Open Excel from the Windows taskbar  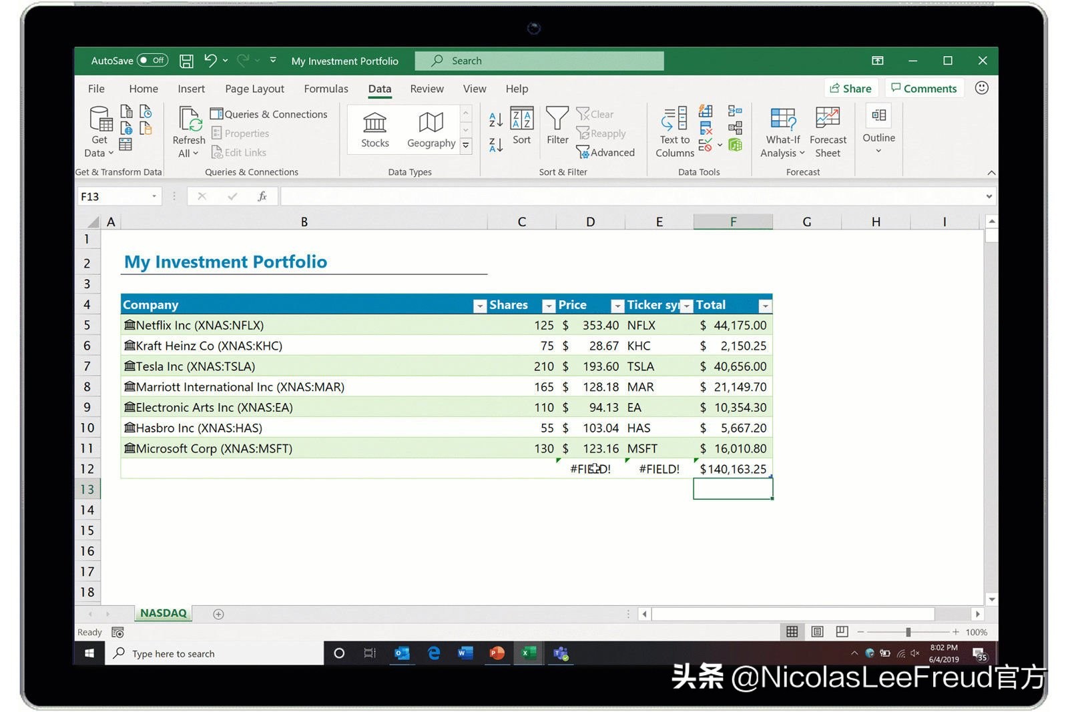(x=529, y=653)
